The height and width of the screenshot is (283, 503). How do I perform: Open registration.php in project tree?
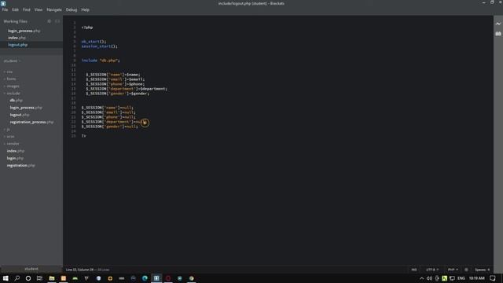(x=21, y=166)
